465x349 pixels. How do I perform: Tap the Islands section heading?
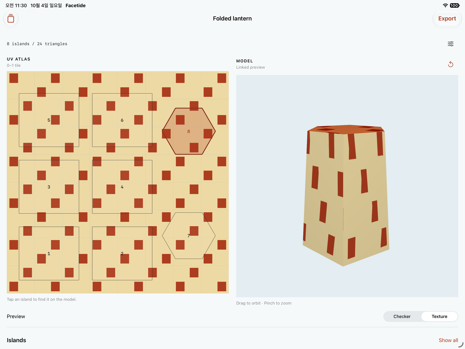click(16, 340)
